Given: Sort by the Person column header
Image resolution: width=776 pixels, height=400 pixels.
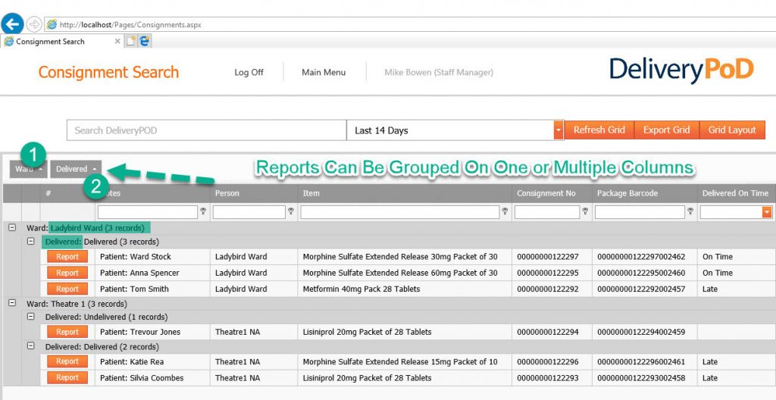Looking at the screenshot, I should coord(227,193).
